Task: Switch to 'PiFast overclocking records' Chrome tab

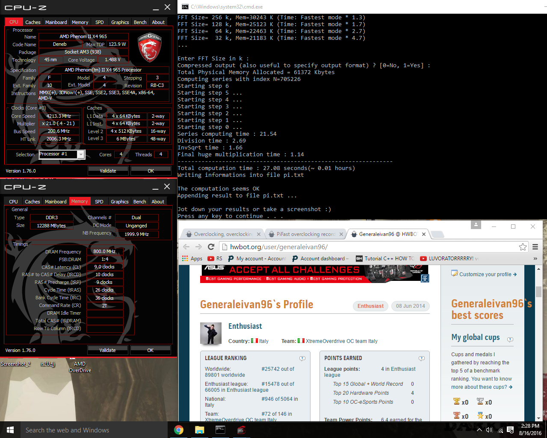Action: 306,234
